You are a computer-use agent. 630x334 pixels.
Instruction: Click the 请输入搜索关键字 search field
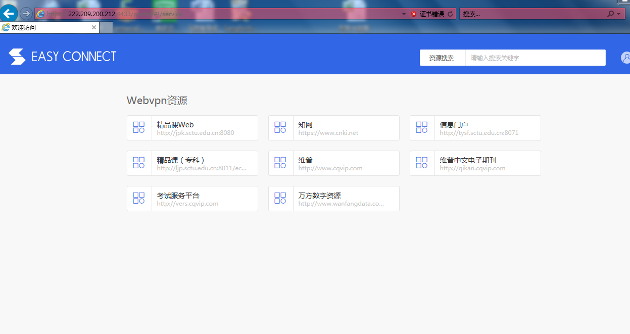point(536,58)
